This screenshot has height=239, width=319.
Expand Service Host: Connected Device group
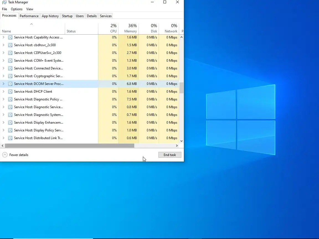[3, 68]
